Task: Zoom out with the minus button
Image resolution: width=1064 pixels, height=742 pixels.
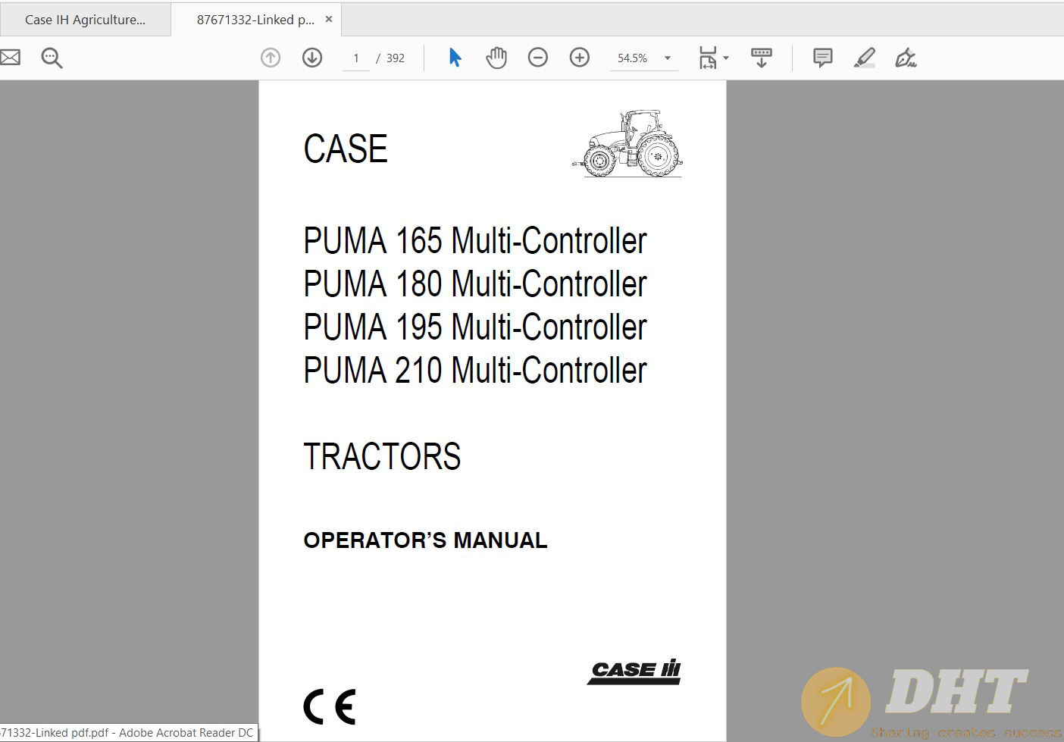Action: 538,58
